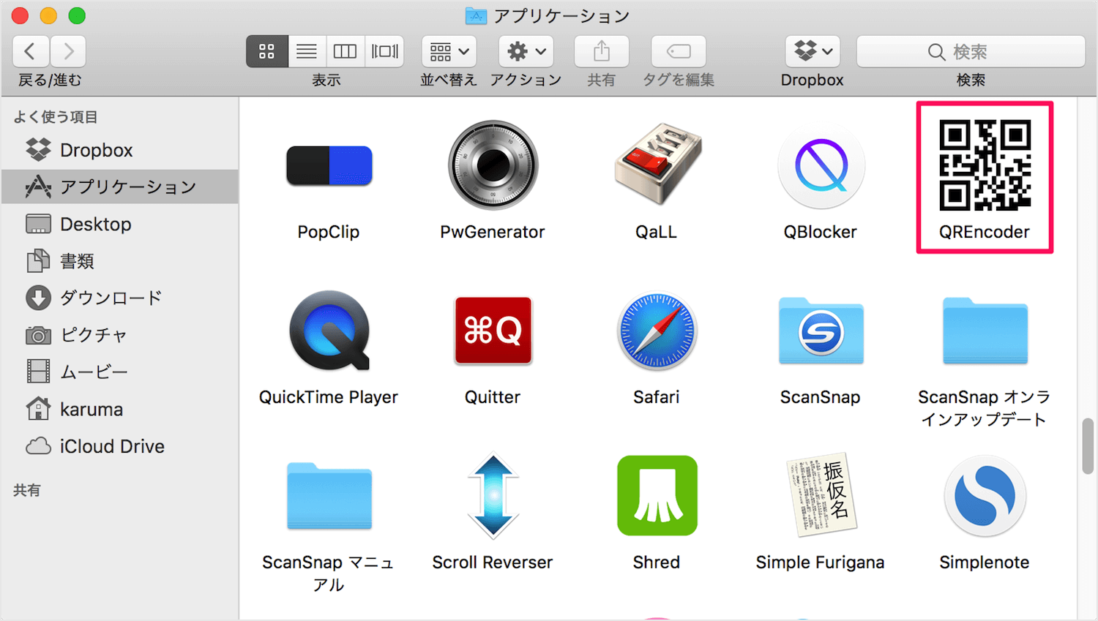
Task: Switch to icon view
Action: click(x=266, y=51)
